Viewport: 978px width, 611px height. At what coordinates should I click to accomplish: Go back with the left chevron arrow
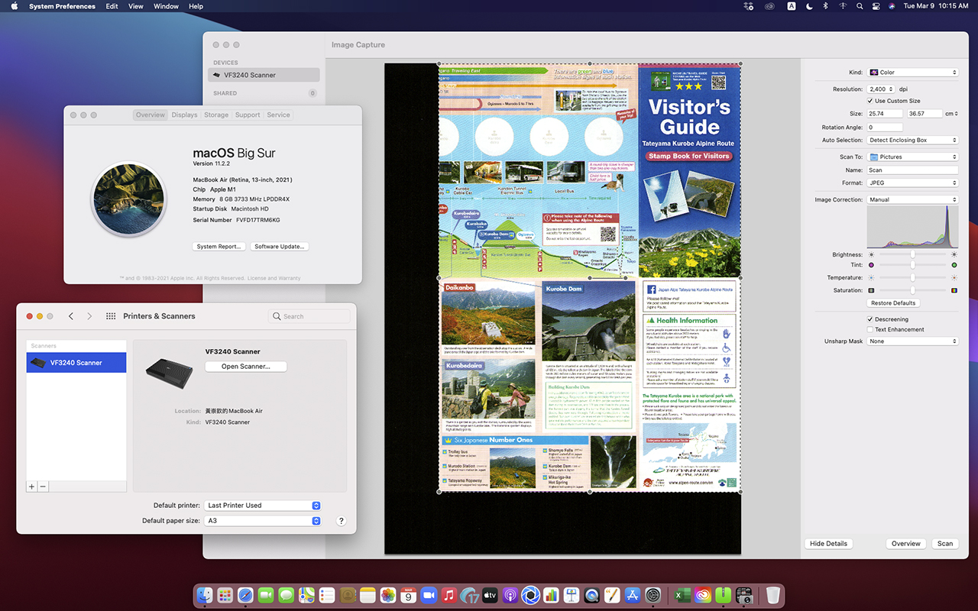coord(71,316)
